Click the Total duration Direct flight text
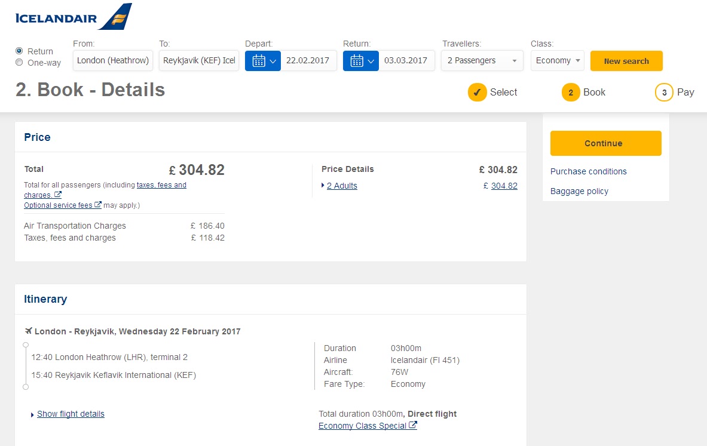Viewport: 707px width, 446px height. pyautogui.click(x=388, y=414)
